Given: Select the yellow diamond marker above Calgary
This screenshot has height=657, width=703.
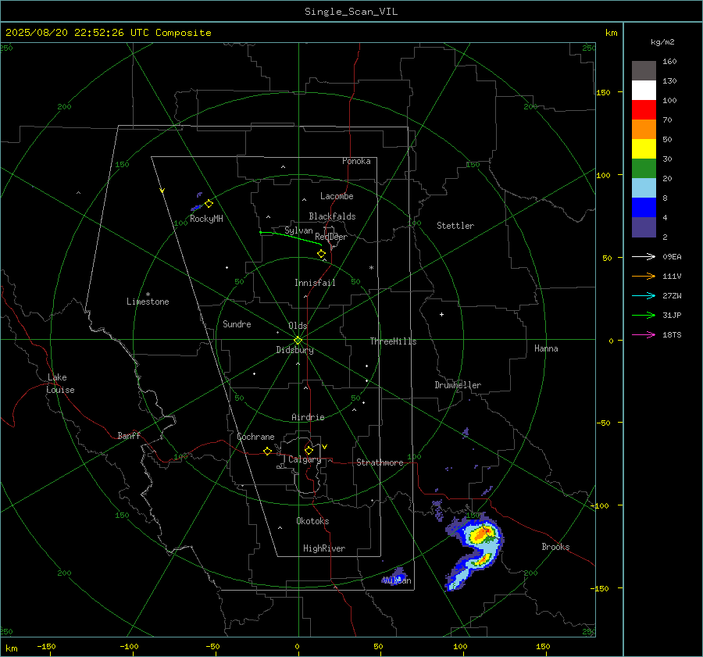Looking at the screenshot, I should point(309,450).
